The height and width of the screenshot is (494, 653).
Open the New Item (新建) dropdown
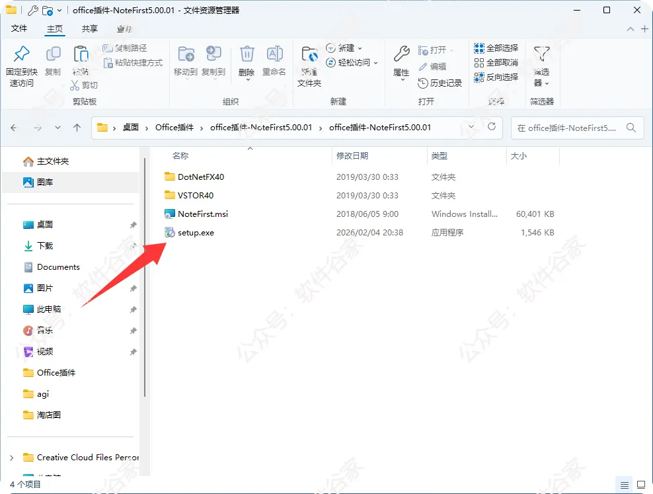[344, 48]
